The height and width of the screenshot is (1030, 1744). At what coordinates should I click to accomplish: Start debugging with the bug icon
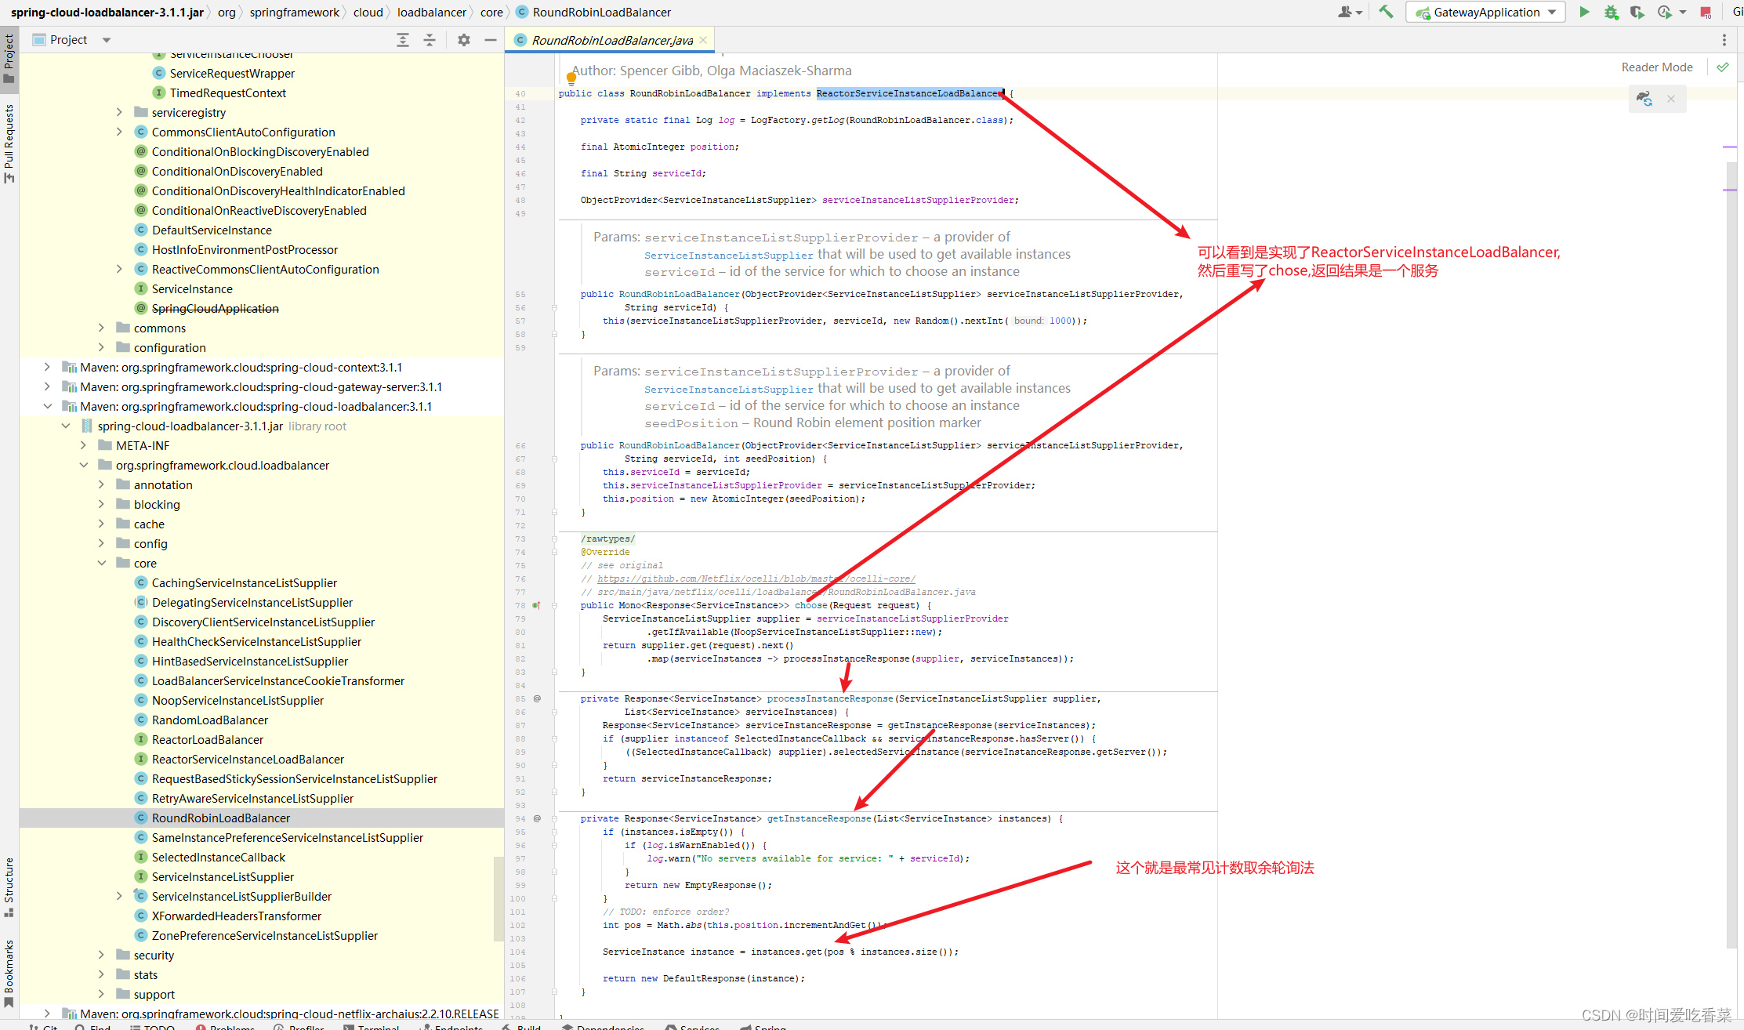tap(1611, 12)
